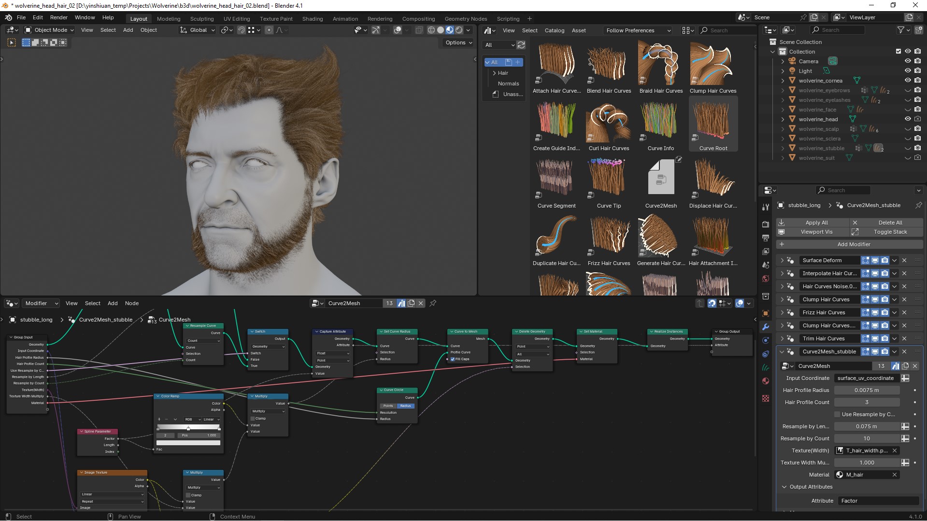Switch to the Shading workspace tab

(x=312, y=18)
